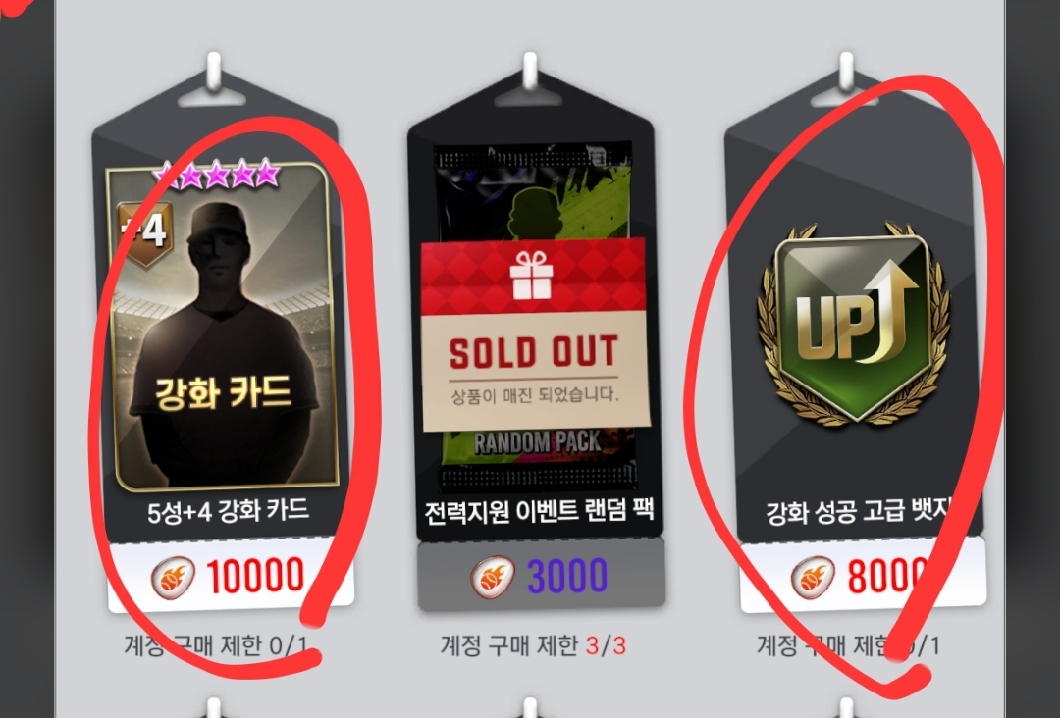Click the 강화 카드 golden text on the card
This screenshot has height=718, width=1060.
coord(223,392)
